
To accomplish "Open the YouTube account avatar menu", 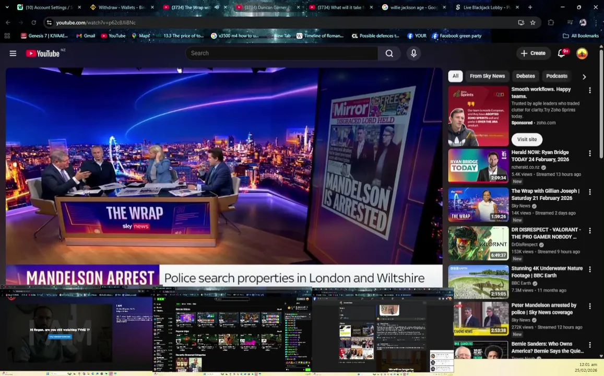I will coord(582,53).
